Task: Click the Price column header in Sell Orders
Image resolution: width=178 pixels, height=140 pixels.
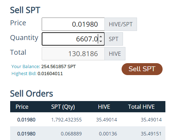Action: tap(22, 107)
